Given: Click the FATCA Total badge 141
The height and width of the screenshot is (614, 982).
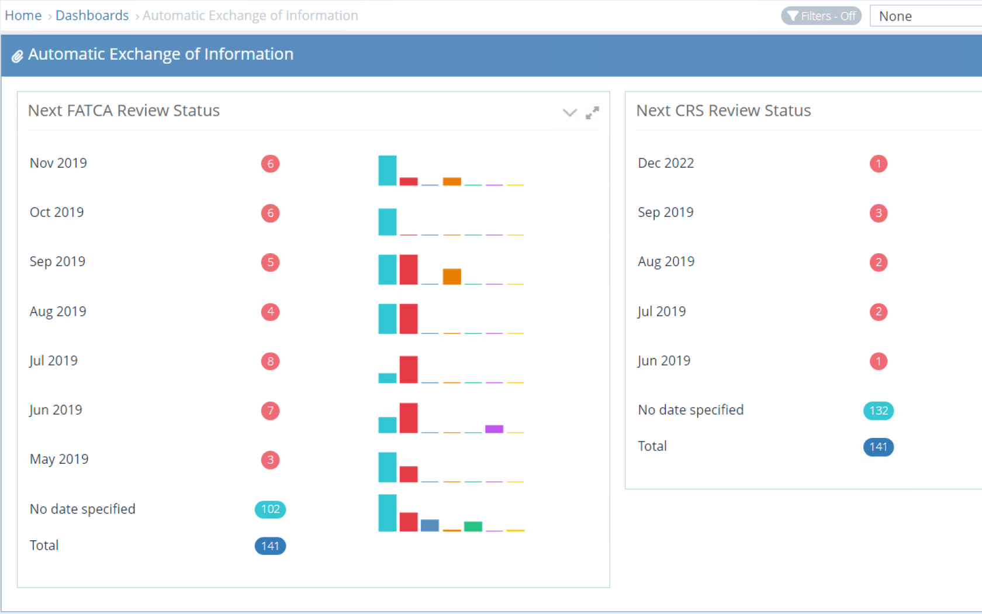Looking at the screenshot, I should [270, 546].
